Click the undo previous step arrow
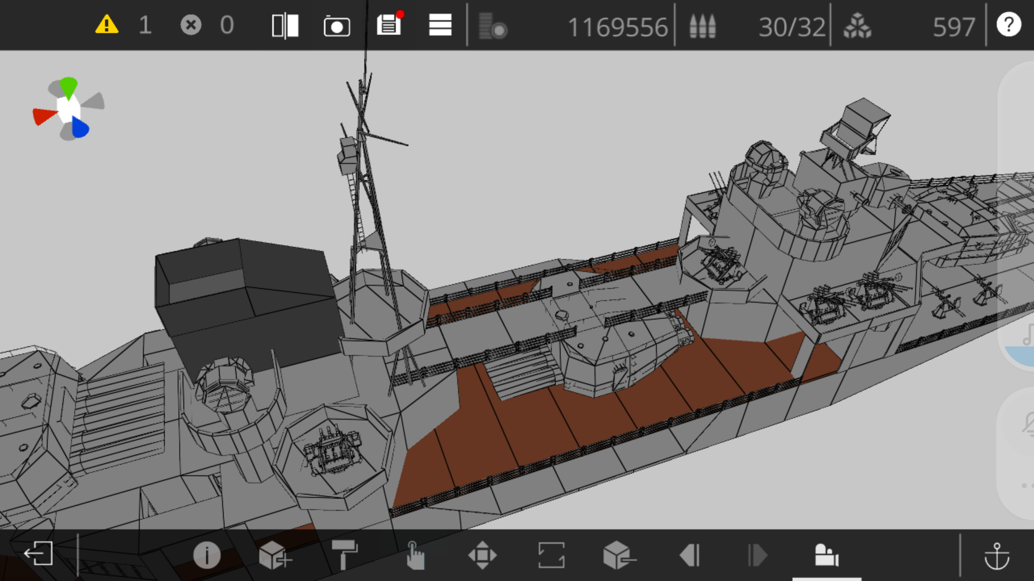 tap(690, 555)
